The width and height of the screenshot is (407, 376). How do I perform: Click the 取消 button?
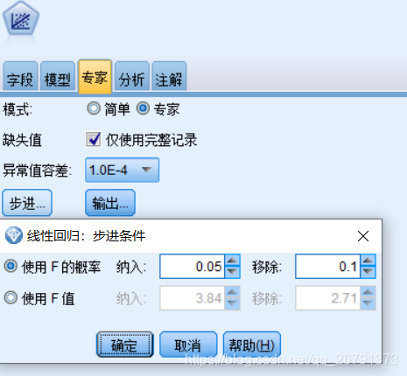pos(188,345)
